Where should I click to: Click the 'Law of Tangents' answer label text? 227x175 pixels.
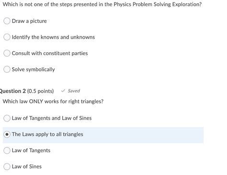click(x=31, y=151)
